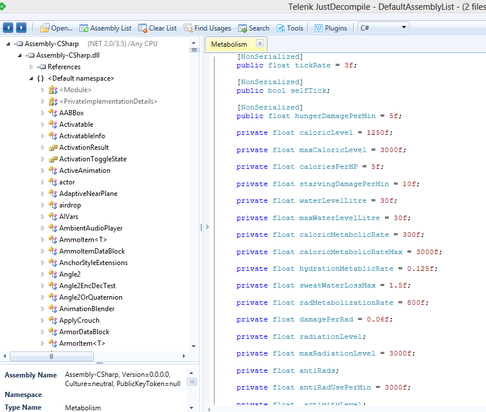Screen dimensions: 486x412
Task: Click the Assembly-CSharp assembly icon
Action: [x=18, y=44]
